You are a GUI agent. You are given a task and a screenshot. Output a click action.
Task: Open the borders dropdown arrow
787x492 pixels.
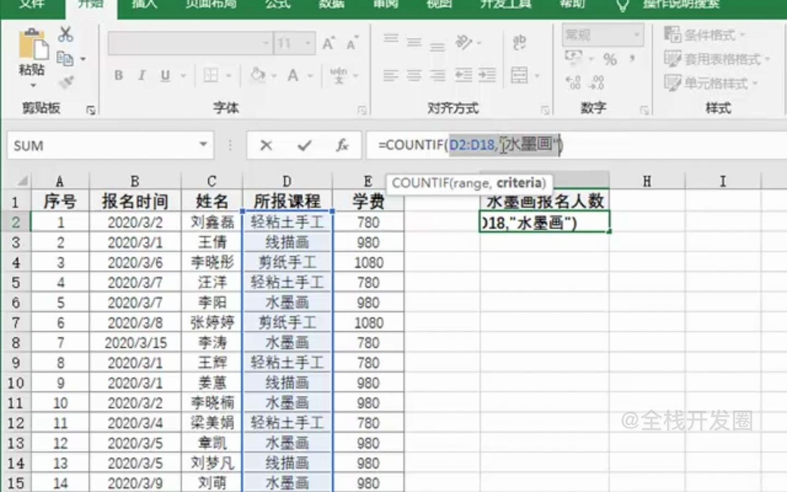(x=228, y=75)
